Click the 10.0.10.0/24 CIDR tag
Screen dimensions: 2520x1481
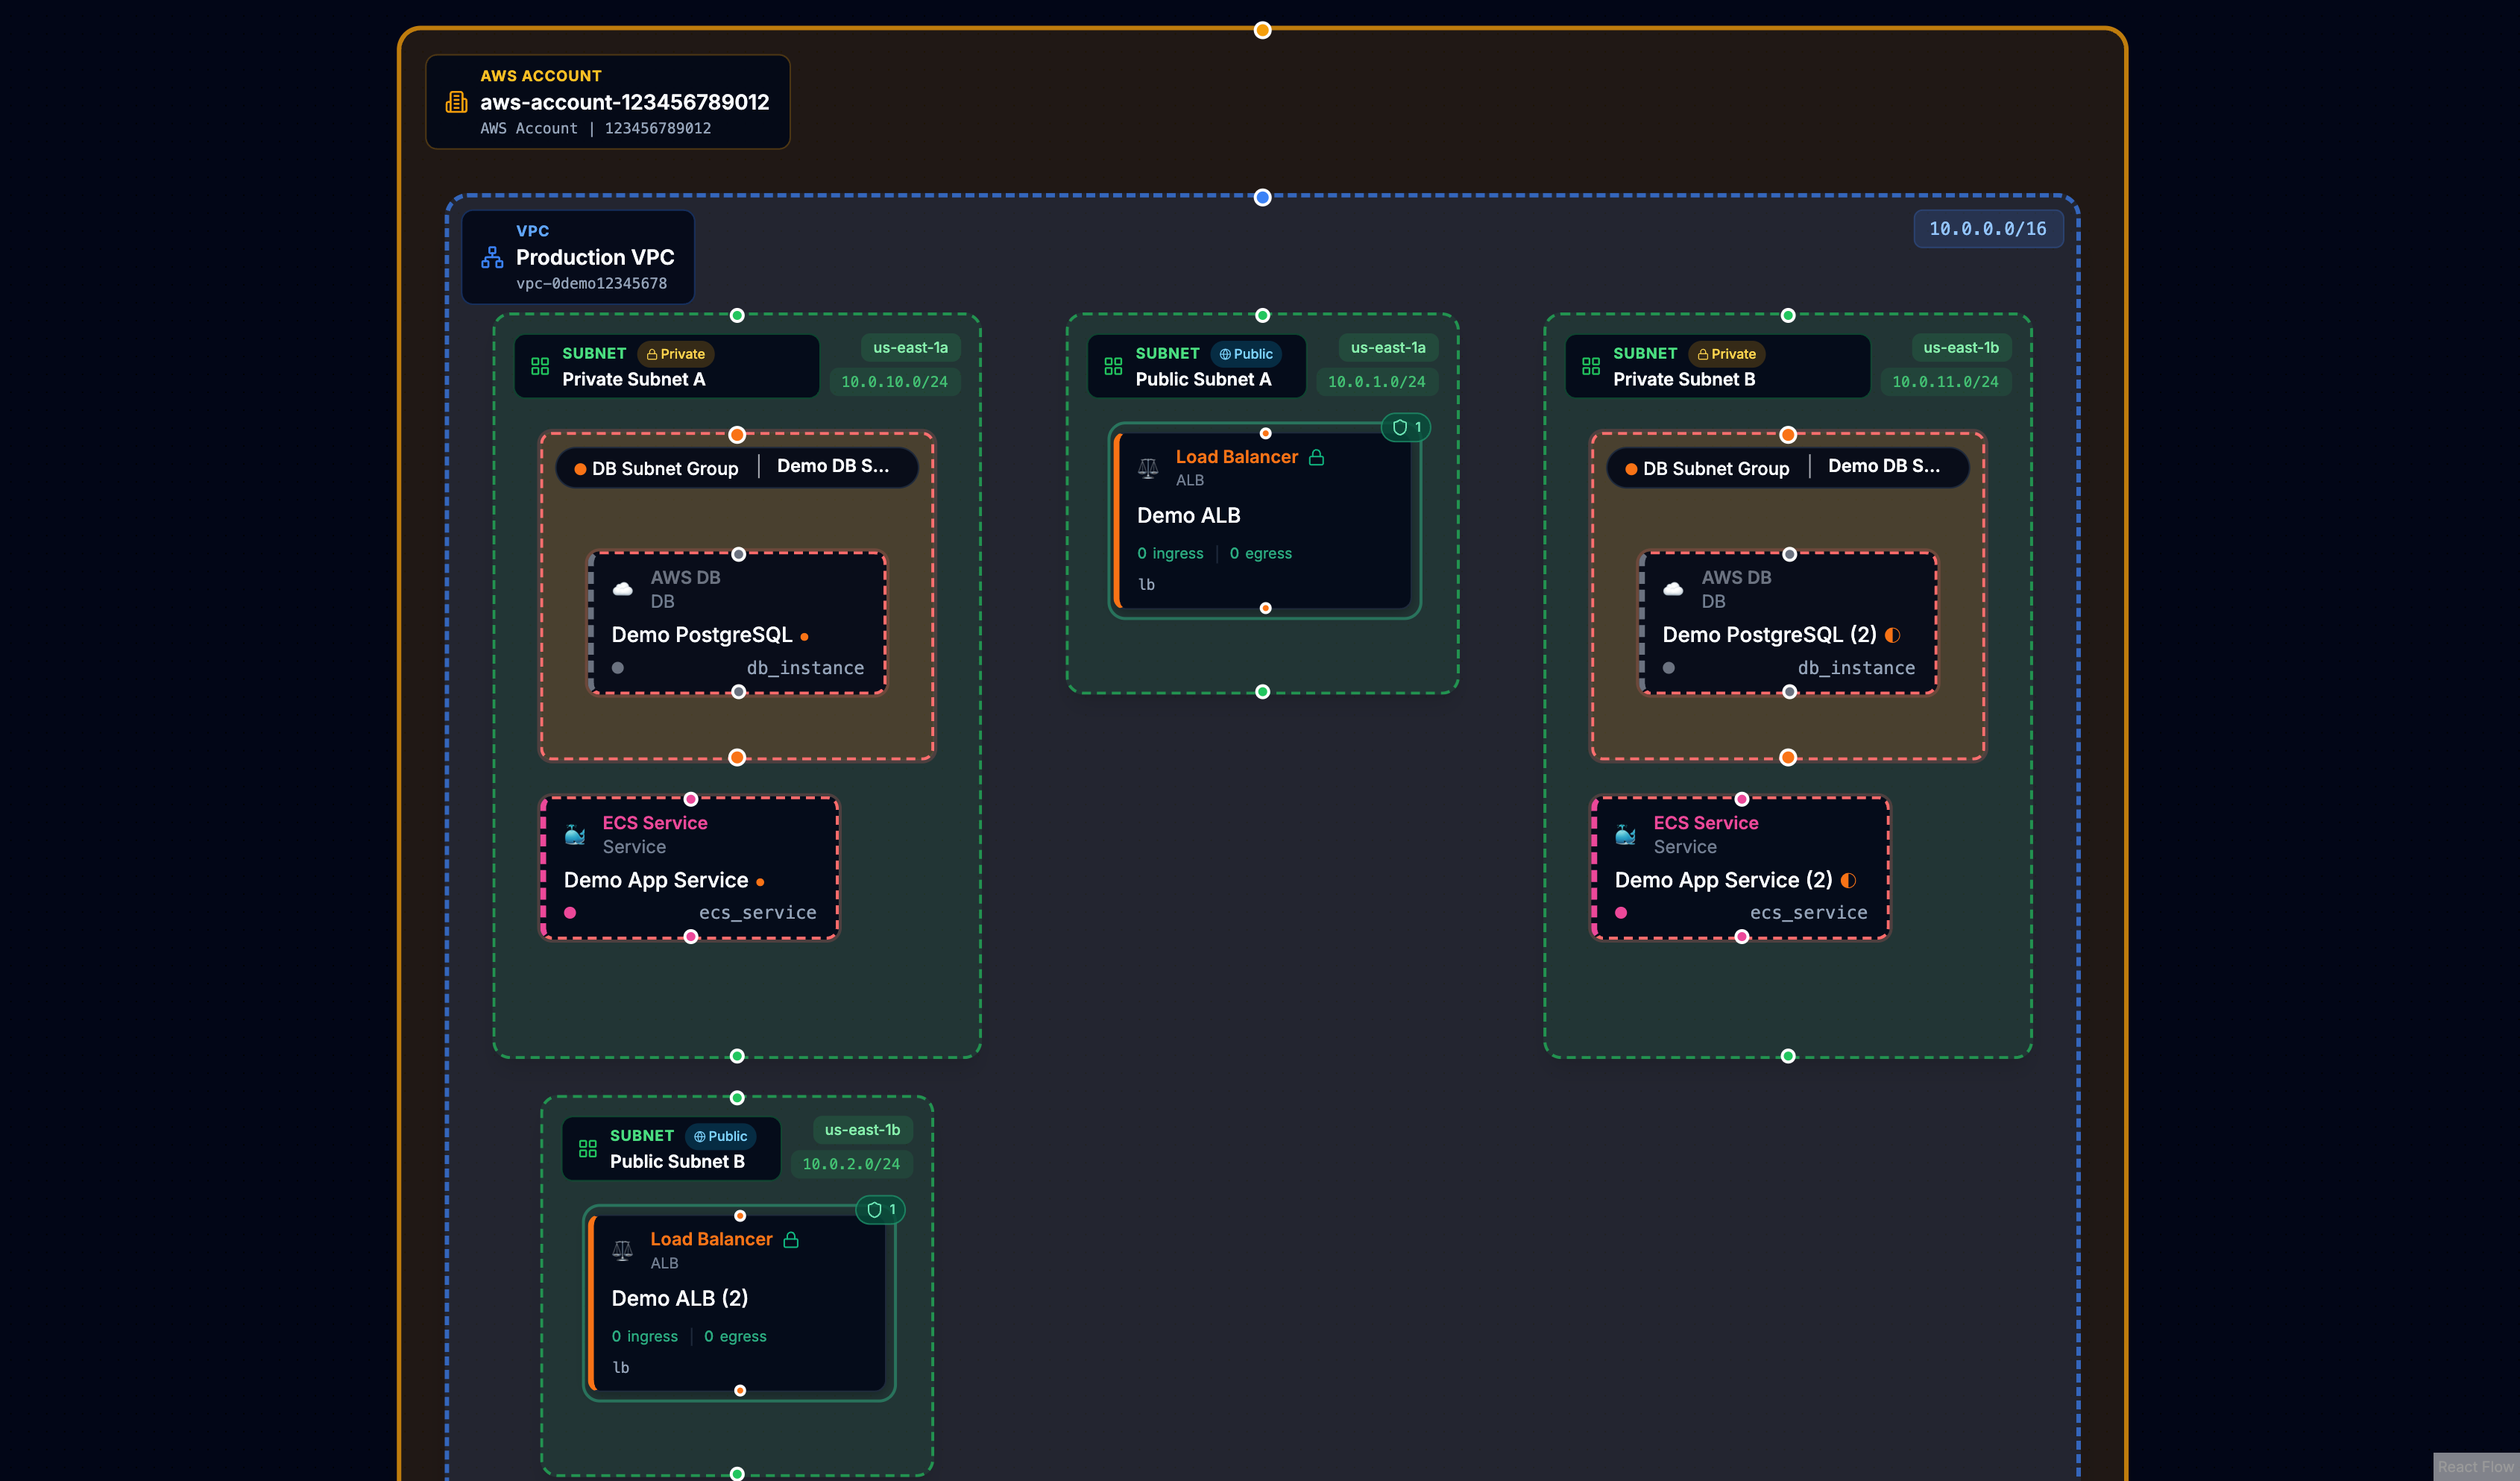tap(894, 382)
